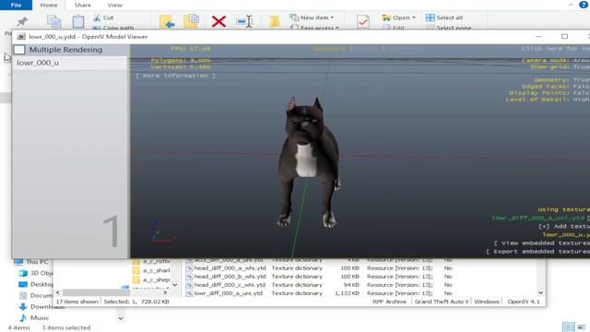Change Level of Detail: High setting

[548, 100]
